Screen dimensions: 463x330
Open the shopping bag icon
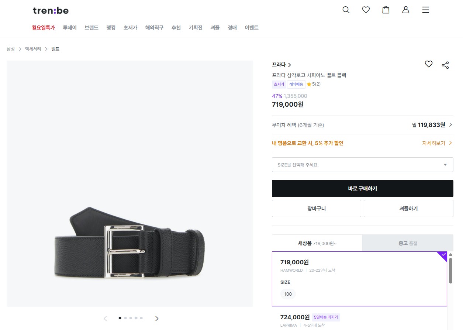(386, 10)
